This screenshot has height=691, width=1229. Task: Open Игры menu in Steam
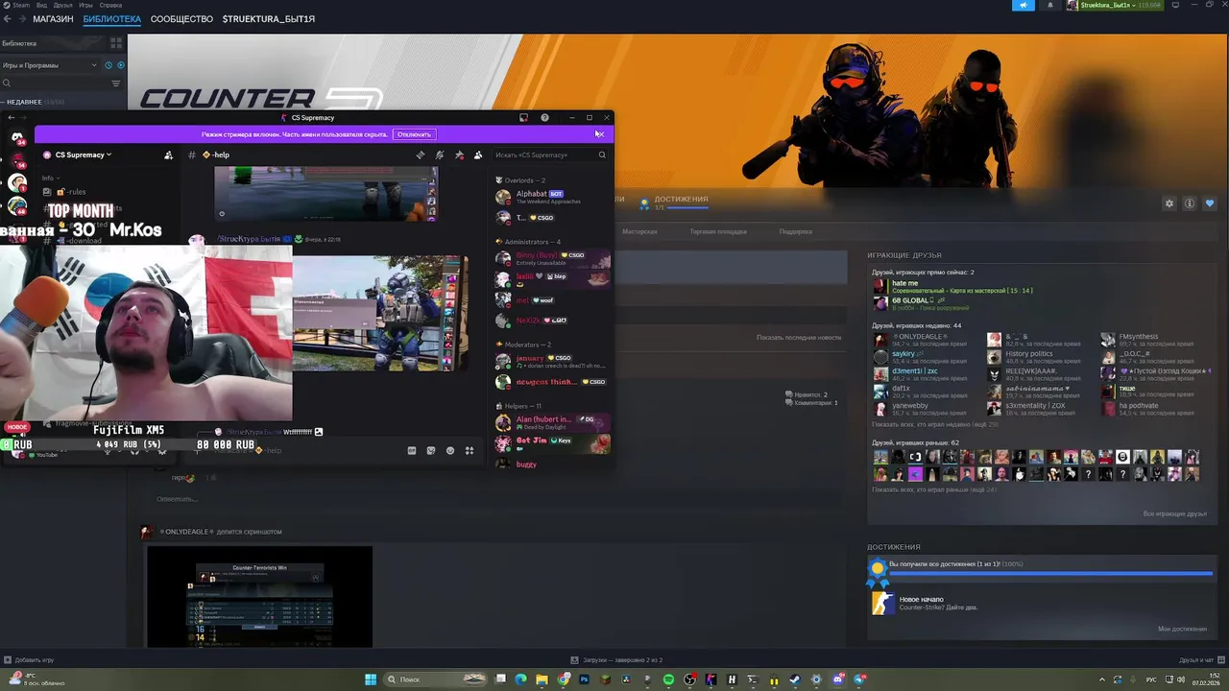coord(86,5)
